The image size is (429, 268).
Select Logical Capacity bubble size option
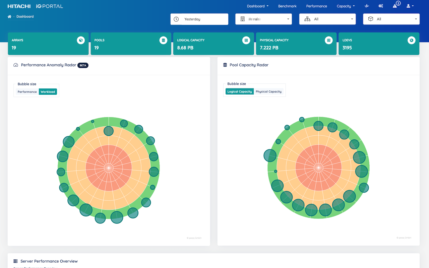pyautogui.click(x=239, y=91)
